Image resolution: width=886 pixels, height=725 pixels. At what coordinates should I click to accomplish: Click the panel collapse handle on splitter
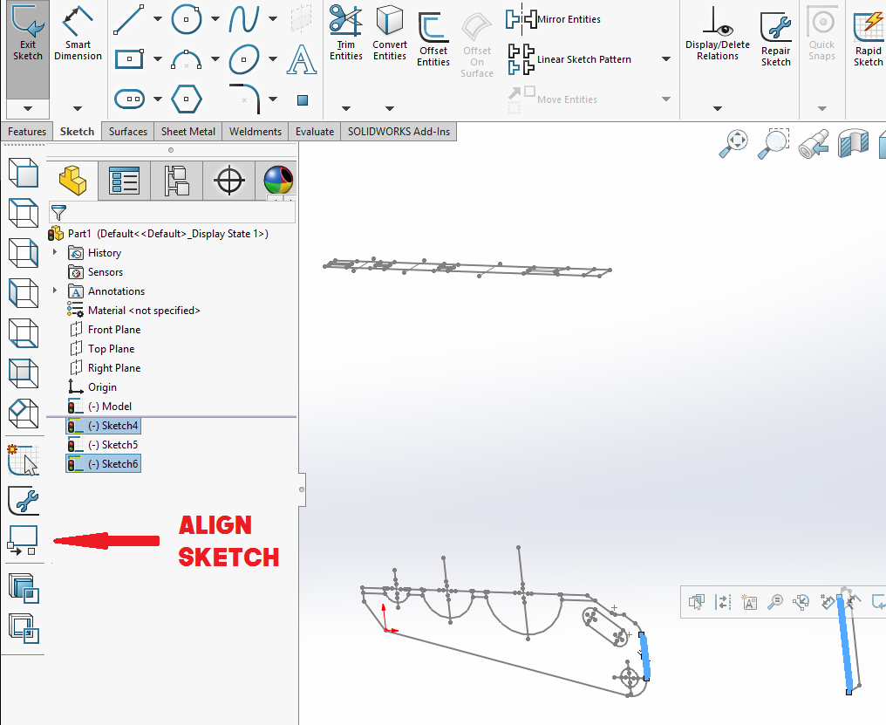pos(302,489)
